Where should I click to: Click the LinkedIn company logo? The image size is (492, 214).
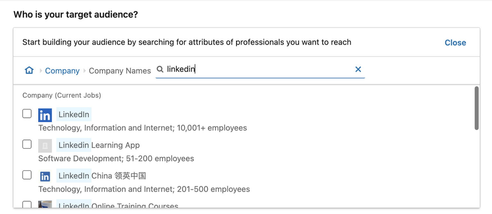click(x=45, y=115)
